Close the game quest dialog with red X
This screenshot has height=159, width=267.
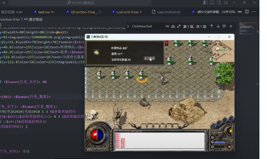(166, 43)
